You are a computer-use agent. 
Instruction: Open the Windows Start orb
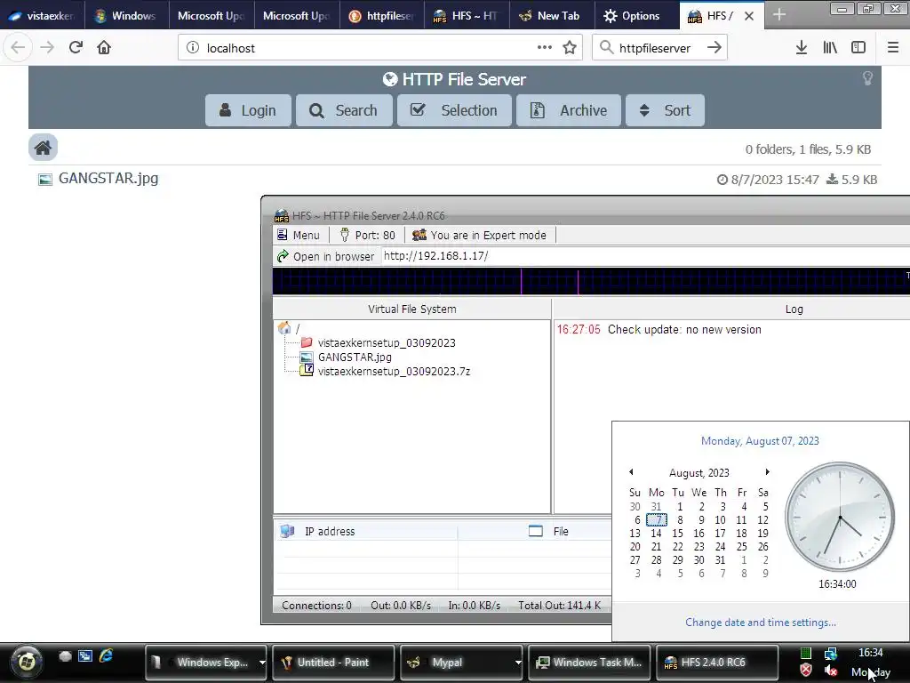(26, 662)
